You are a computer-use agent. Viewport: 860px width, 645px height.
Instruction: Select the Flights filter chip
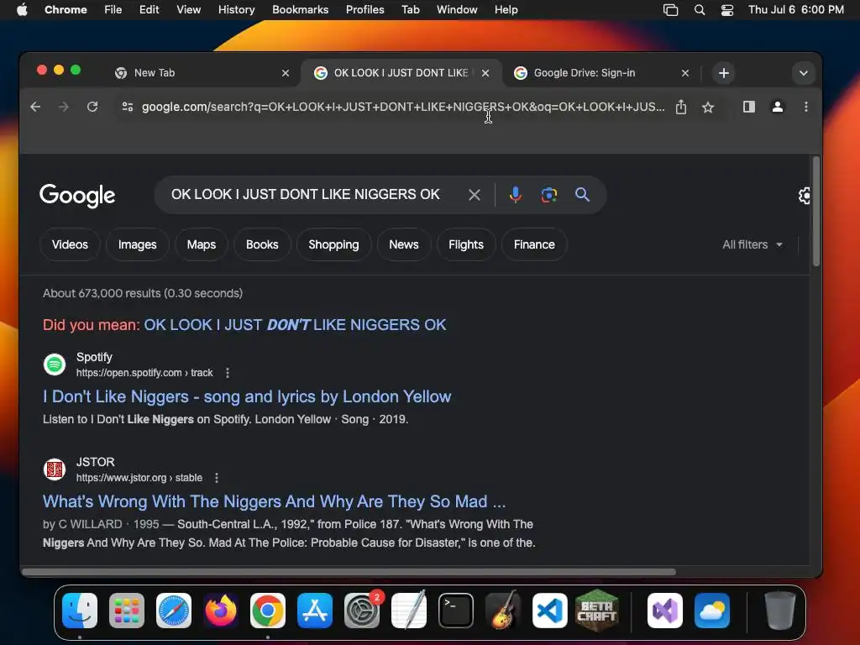(x=466, y=244)
